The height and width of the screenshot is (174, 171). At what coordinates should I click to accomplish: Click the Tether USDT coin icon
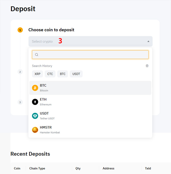(35, 116)
